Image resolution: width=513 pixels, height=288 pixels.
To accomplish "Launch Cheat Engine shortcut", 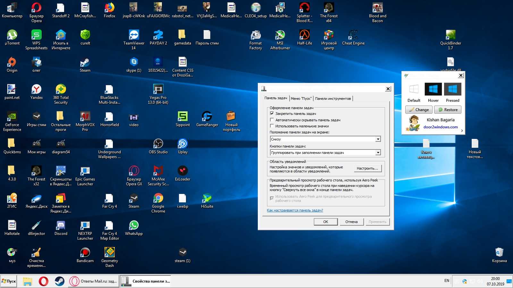I will click(x=353, y=37).
